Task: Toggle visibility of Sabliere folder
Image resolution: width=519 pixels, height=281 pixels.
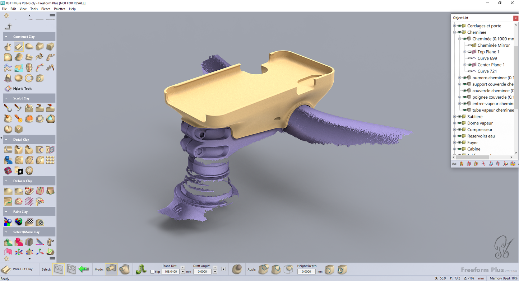Action: pos(459,117)
